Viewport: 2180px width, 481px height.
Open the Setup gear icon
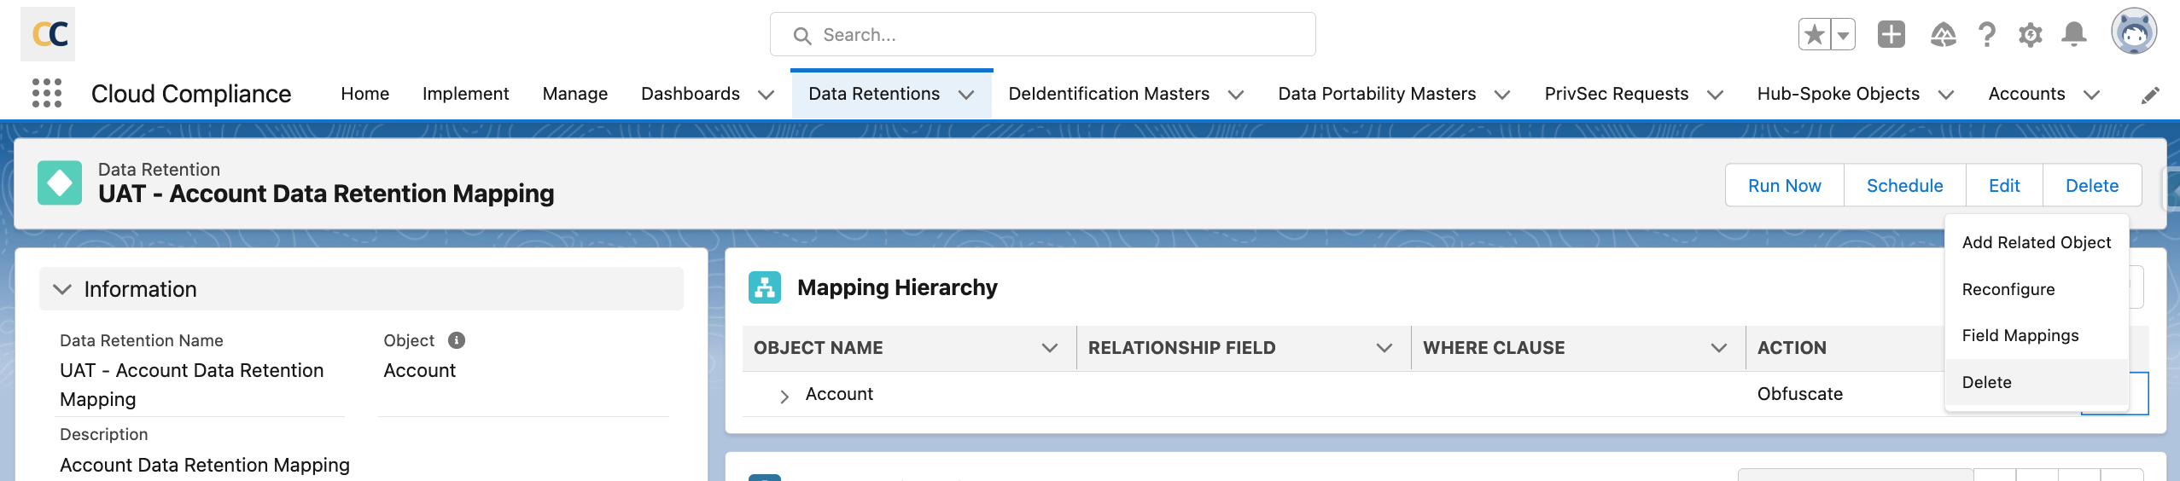(2030, 35)
